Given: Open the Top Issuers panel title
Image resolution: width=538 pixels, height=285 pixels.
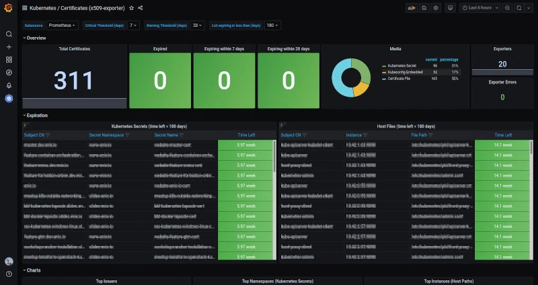Looking at the screenshot, I should click(x=107, y=281).
